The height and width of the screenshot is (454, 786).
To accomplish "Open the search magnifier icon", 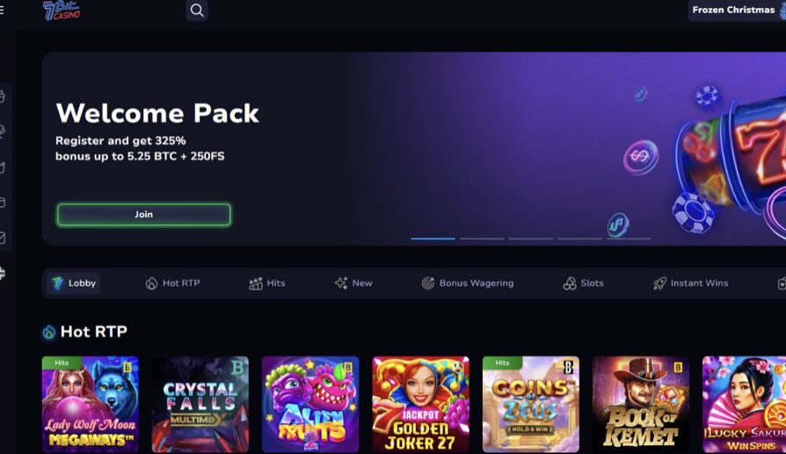I will coord(197,10).
